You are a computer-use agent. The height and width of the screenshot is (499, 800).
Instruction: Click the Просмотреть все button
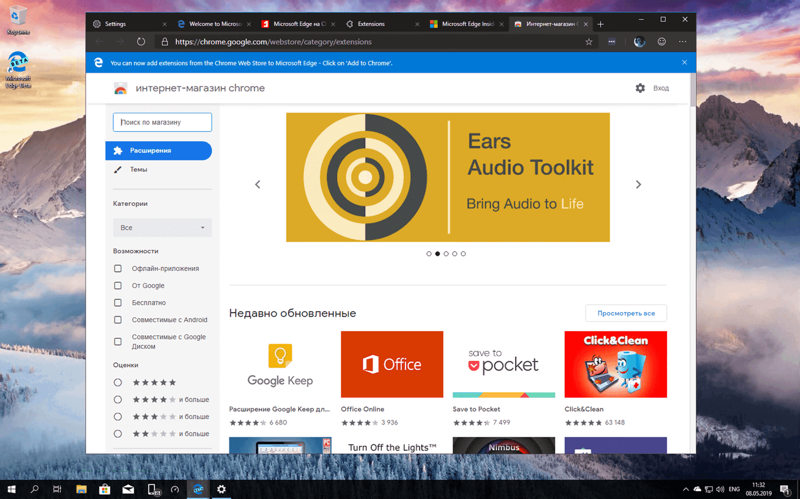coord(626,313)
